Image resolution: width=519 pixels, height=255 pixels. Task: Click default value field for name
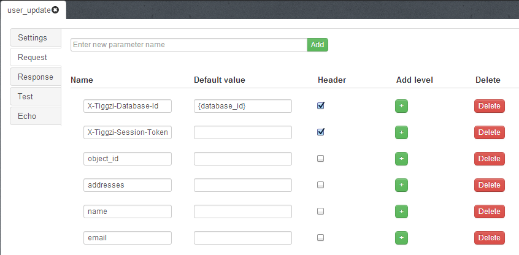(242, 211)
